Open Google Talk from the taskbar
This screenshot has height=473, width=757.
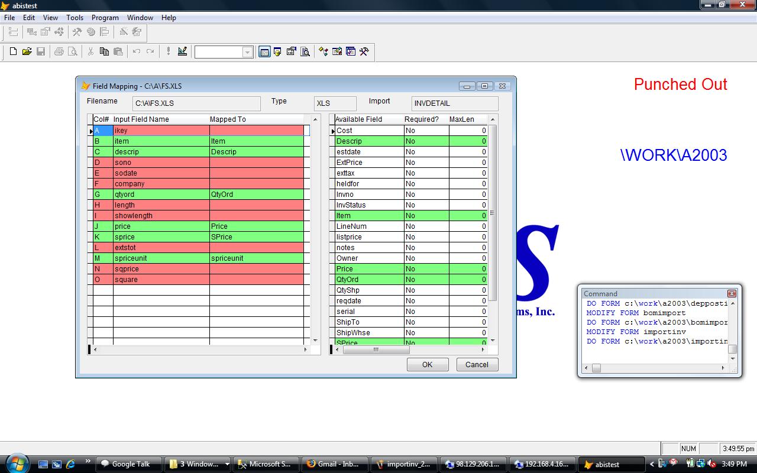[125, 464]
